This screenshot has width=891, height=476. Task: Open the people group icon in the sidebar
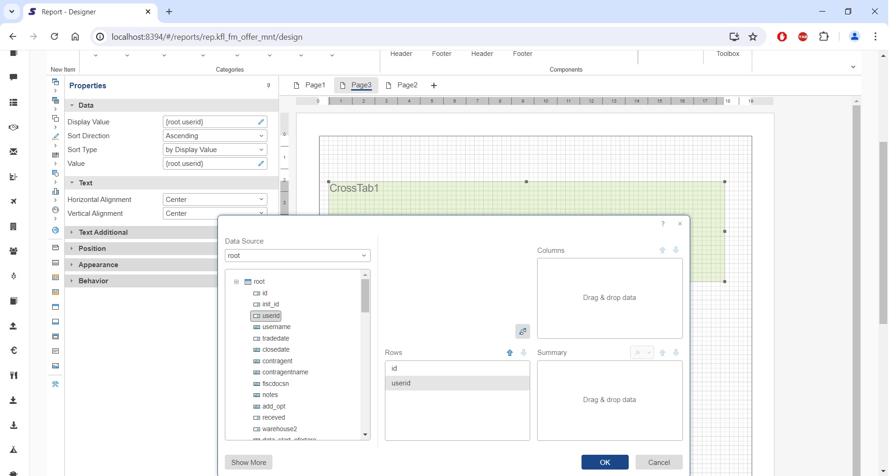(x=13, y=251)
